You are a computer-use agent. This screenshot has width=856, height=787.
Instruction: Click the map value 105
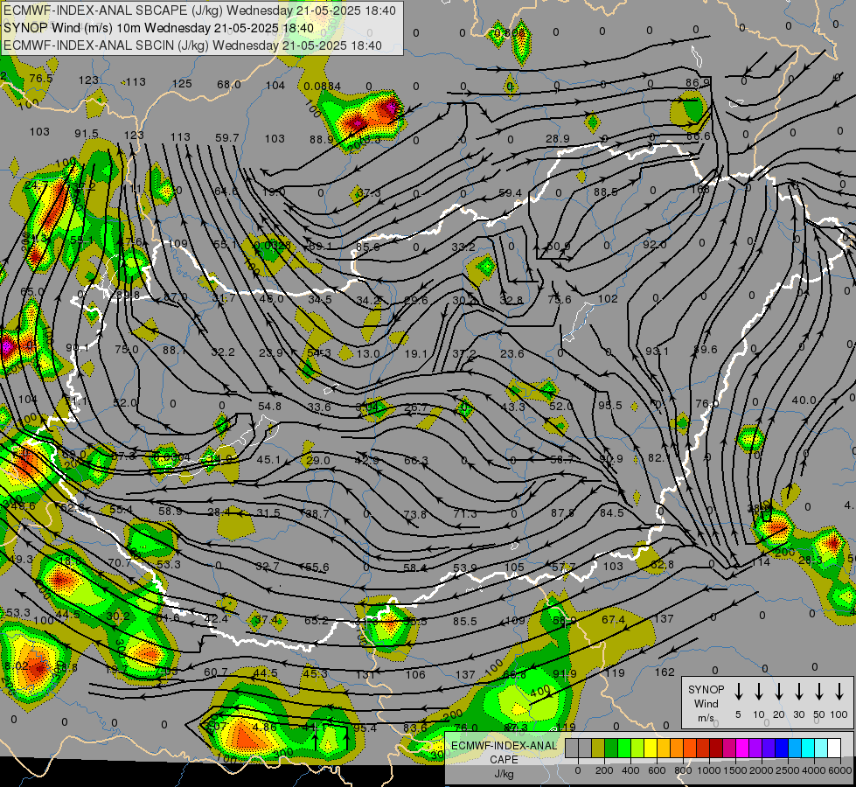click(514, 567)
